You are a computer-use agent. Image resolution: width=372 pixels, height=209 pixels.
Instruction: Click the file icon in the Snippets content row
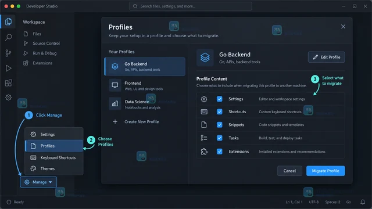pos(204,125)
